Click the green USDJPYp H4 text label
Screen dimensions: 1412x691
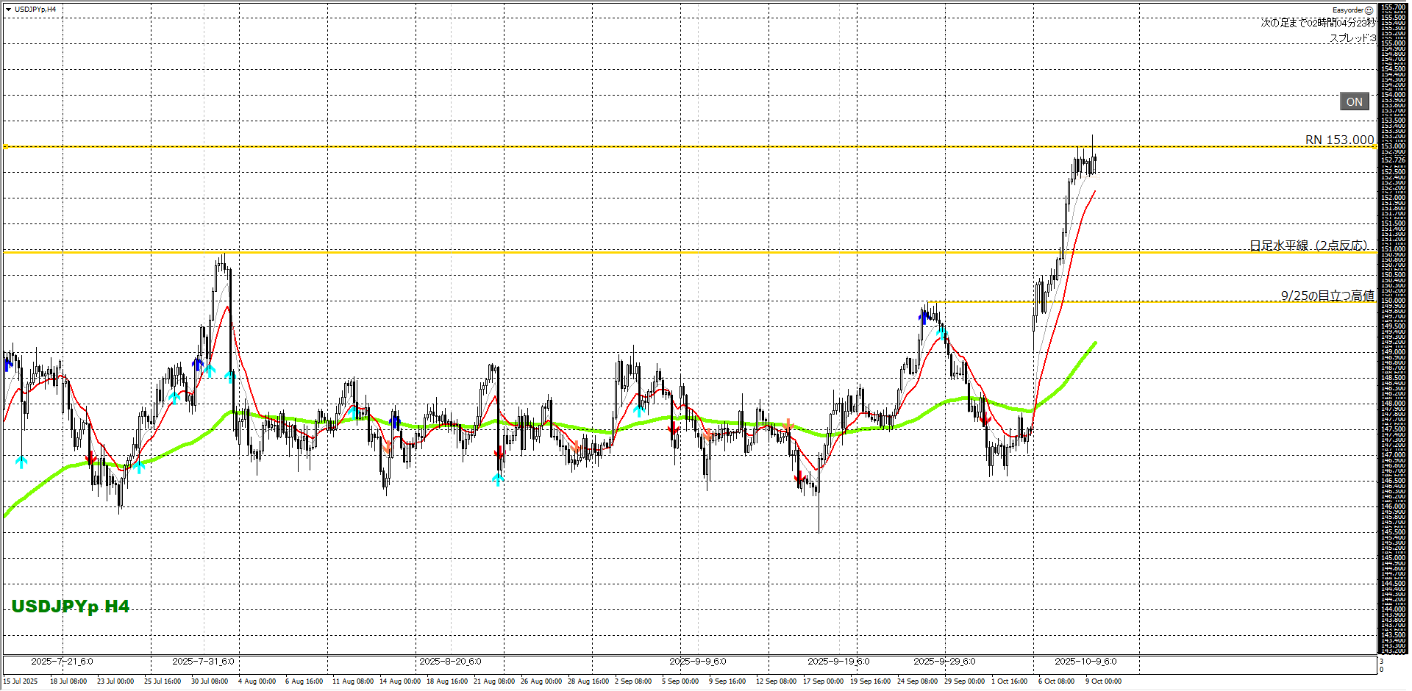point(71,606)
